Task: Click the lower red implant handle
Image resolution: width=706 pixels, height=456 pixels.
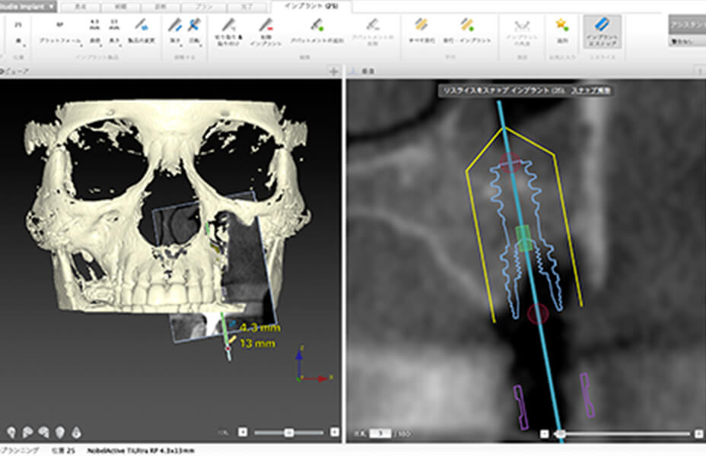Action: pyautogui.click(x=538, y=314)
